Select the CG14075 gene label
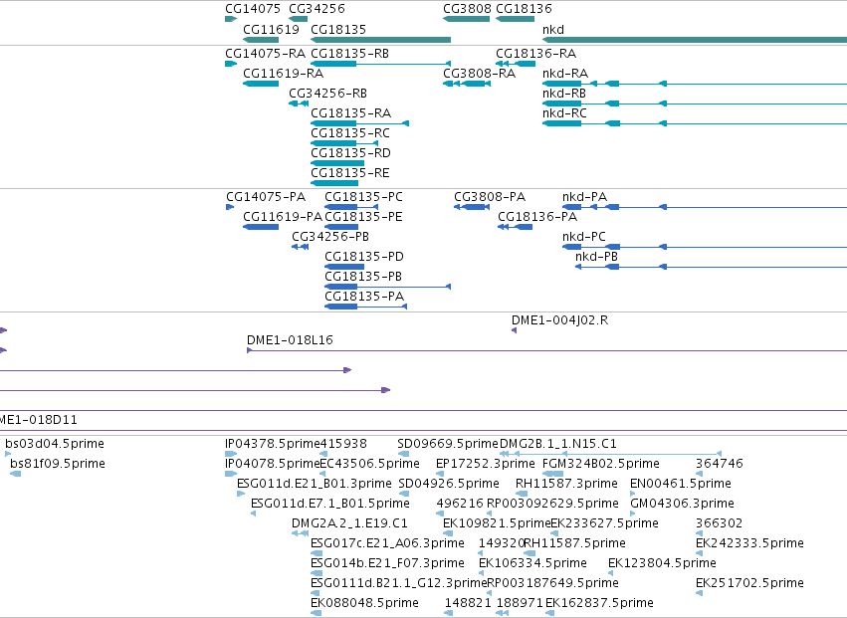Viewport: 847px width, 618px height. tap(253, 9)
